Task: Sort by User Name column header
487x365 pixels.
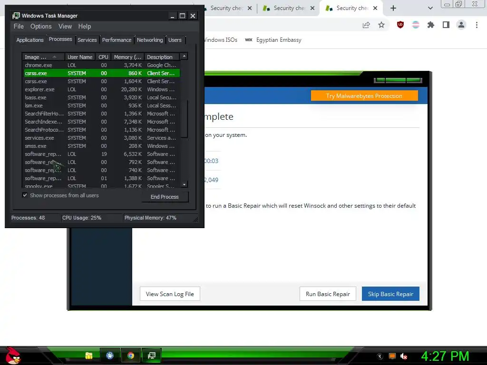Action: tap(80, 57)
